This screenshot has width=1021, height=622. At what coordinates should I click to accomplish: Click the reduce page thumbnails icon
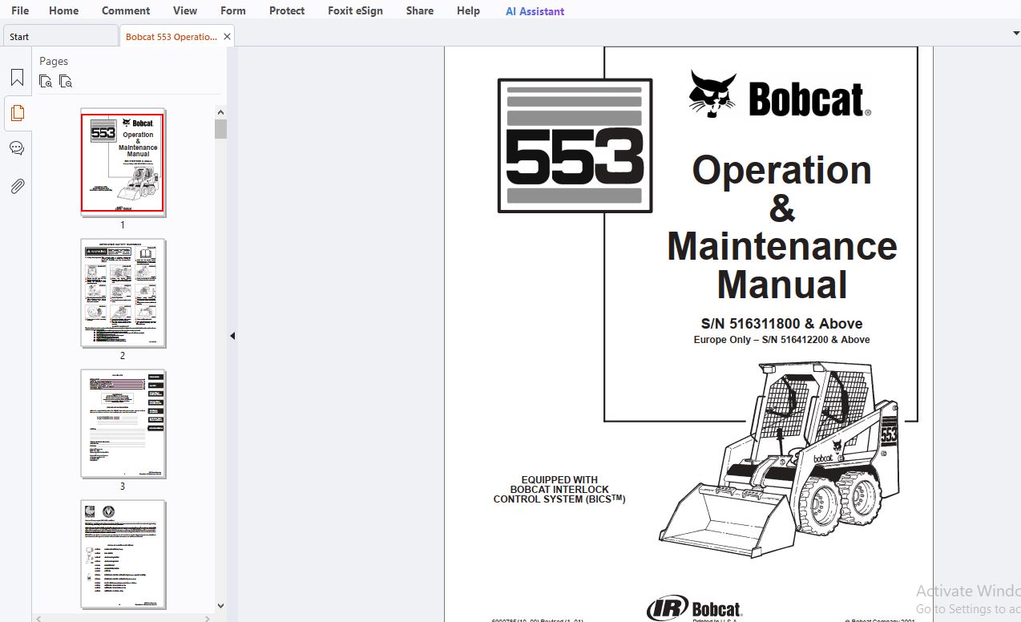coord(66,81)
